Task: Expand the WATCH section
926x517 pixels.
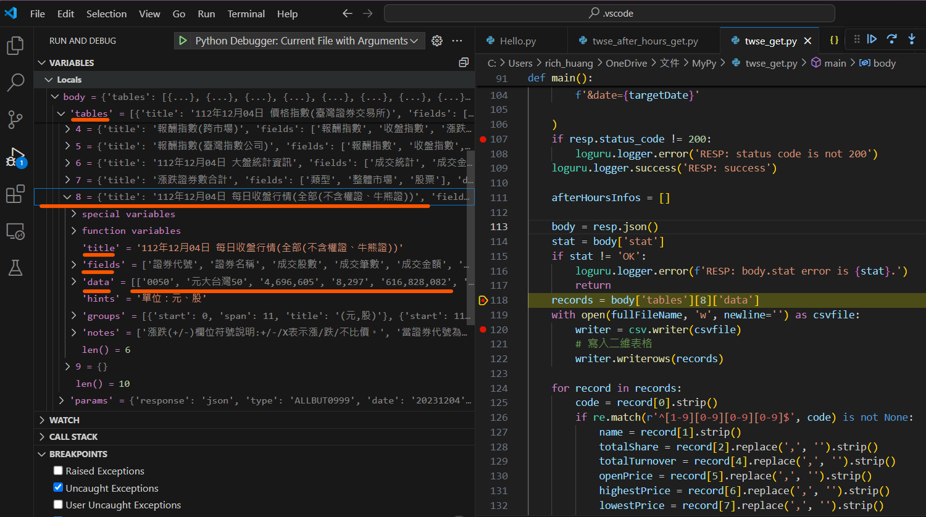Action: (64, 420)
